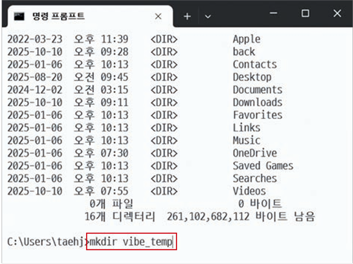Click the Documents directory name
This screenshot has width=353, height=264.
pyautogui.click(x=257, y=90)
